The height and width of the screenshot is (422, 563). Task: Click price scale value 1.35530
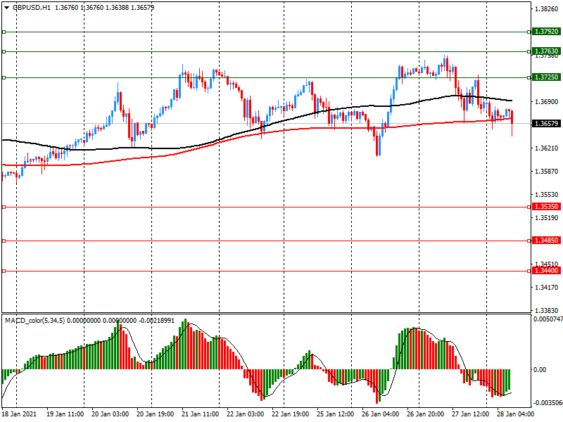[547, 195]
